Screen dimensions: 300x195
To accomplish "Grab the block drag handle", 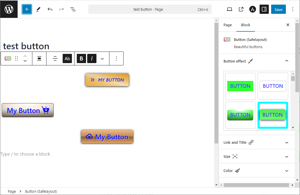I will pos(16,58).
